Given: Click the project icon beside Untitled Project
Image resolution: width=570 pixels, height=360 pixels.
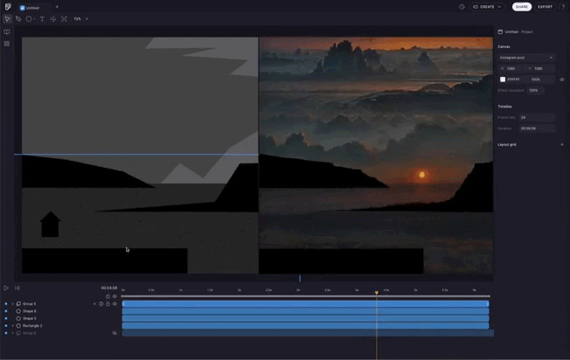Looking at the screenshot, I should pos(500,32).
